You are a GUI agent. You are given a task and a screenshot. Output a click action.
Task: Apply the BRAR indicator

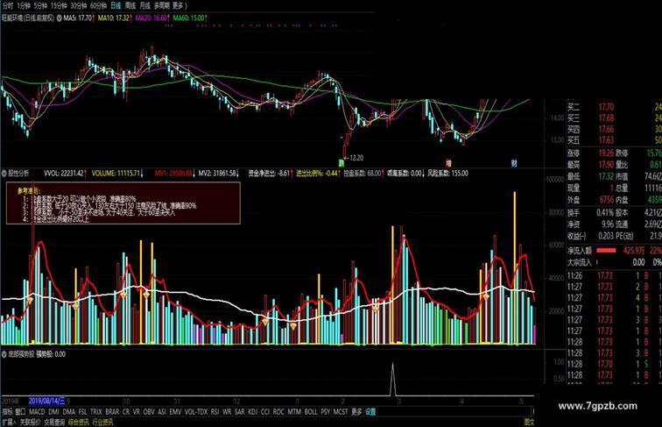(112, 411)
